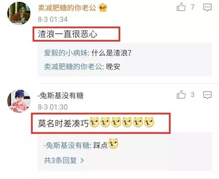Open avatar of -兔斯基没有糖
Screen dimensions: 219x179
[19, 101]
